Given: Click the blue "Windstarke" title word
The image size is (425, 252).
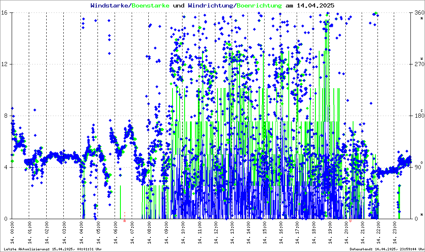Looking at the screenshot, I should coord(110,5).
